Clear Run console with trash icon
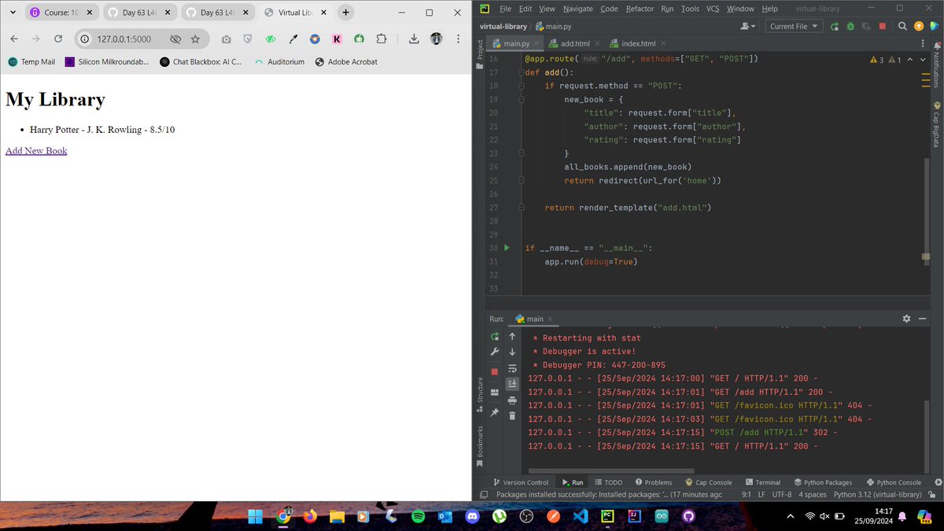 tap(512, 415)
